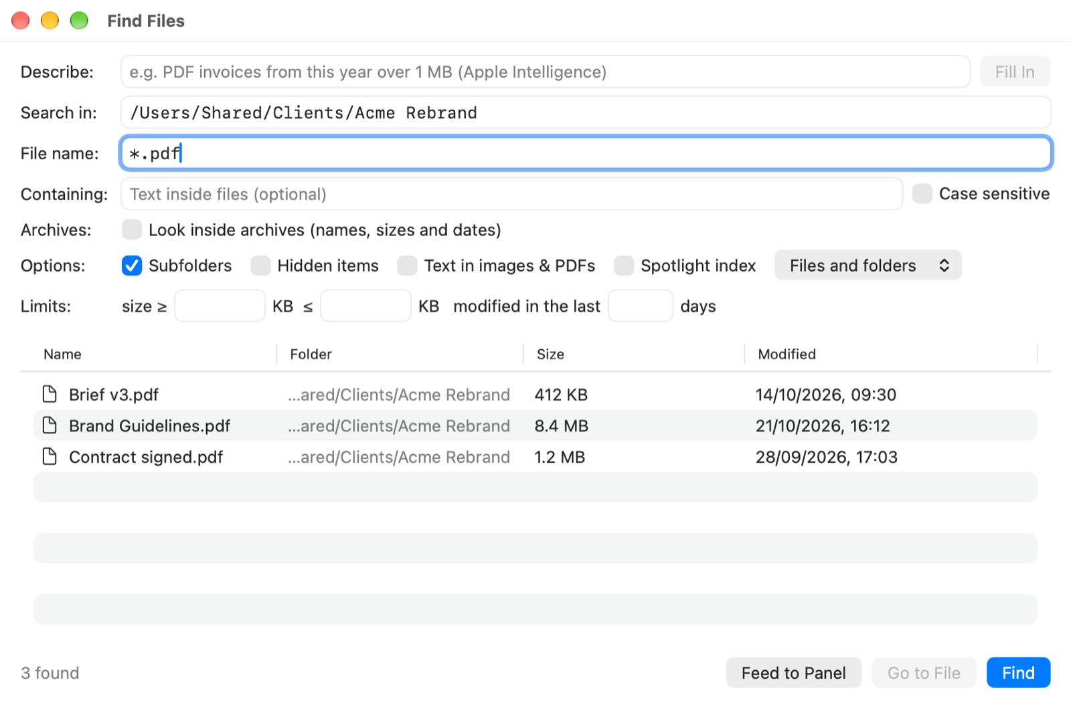
Task: Sort results by Folder column header
Action: pyautogui.click(x=311, y=354)
